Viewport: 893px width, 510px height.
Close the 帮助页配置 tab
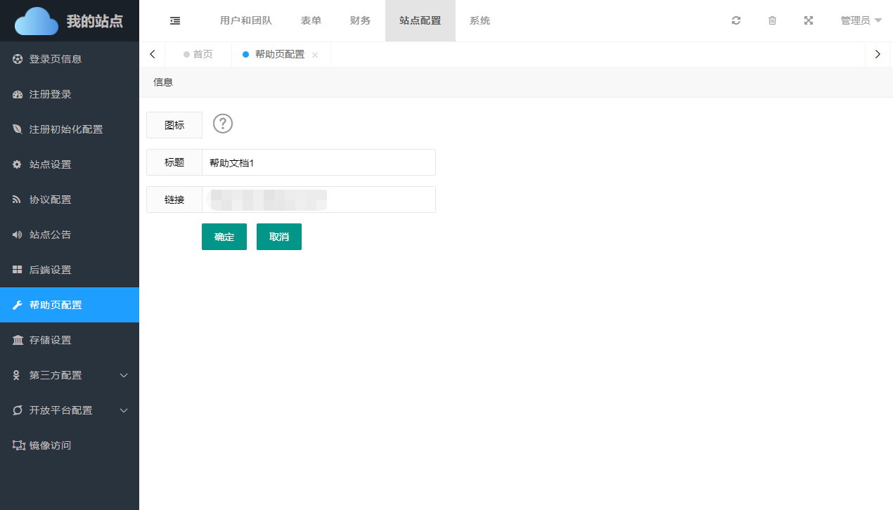(315, 55)
